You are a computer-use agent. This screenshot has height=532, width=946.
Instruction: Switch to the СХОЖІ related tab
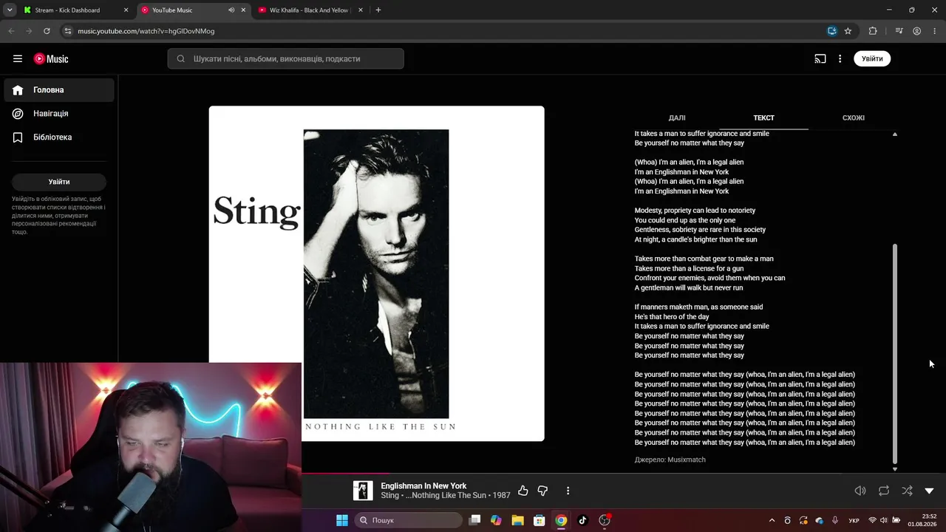click(x=854, y=117)
